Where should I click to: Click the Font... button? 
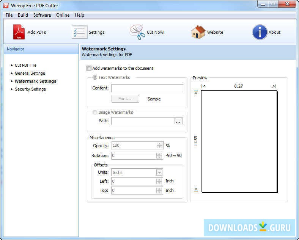point(125,99)
